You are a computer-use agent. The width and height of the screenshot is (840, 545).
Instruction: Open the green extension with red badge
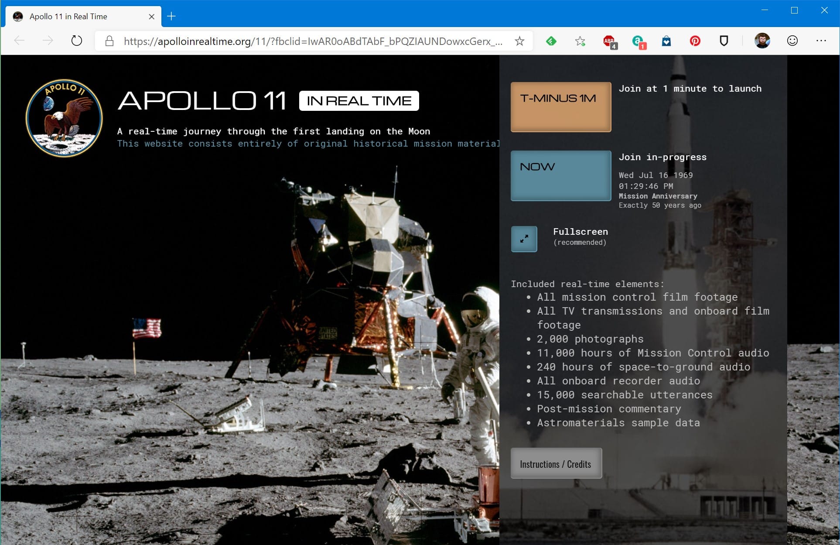coord(638,41)
